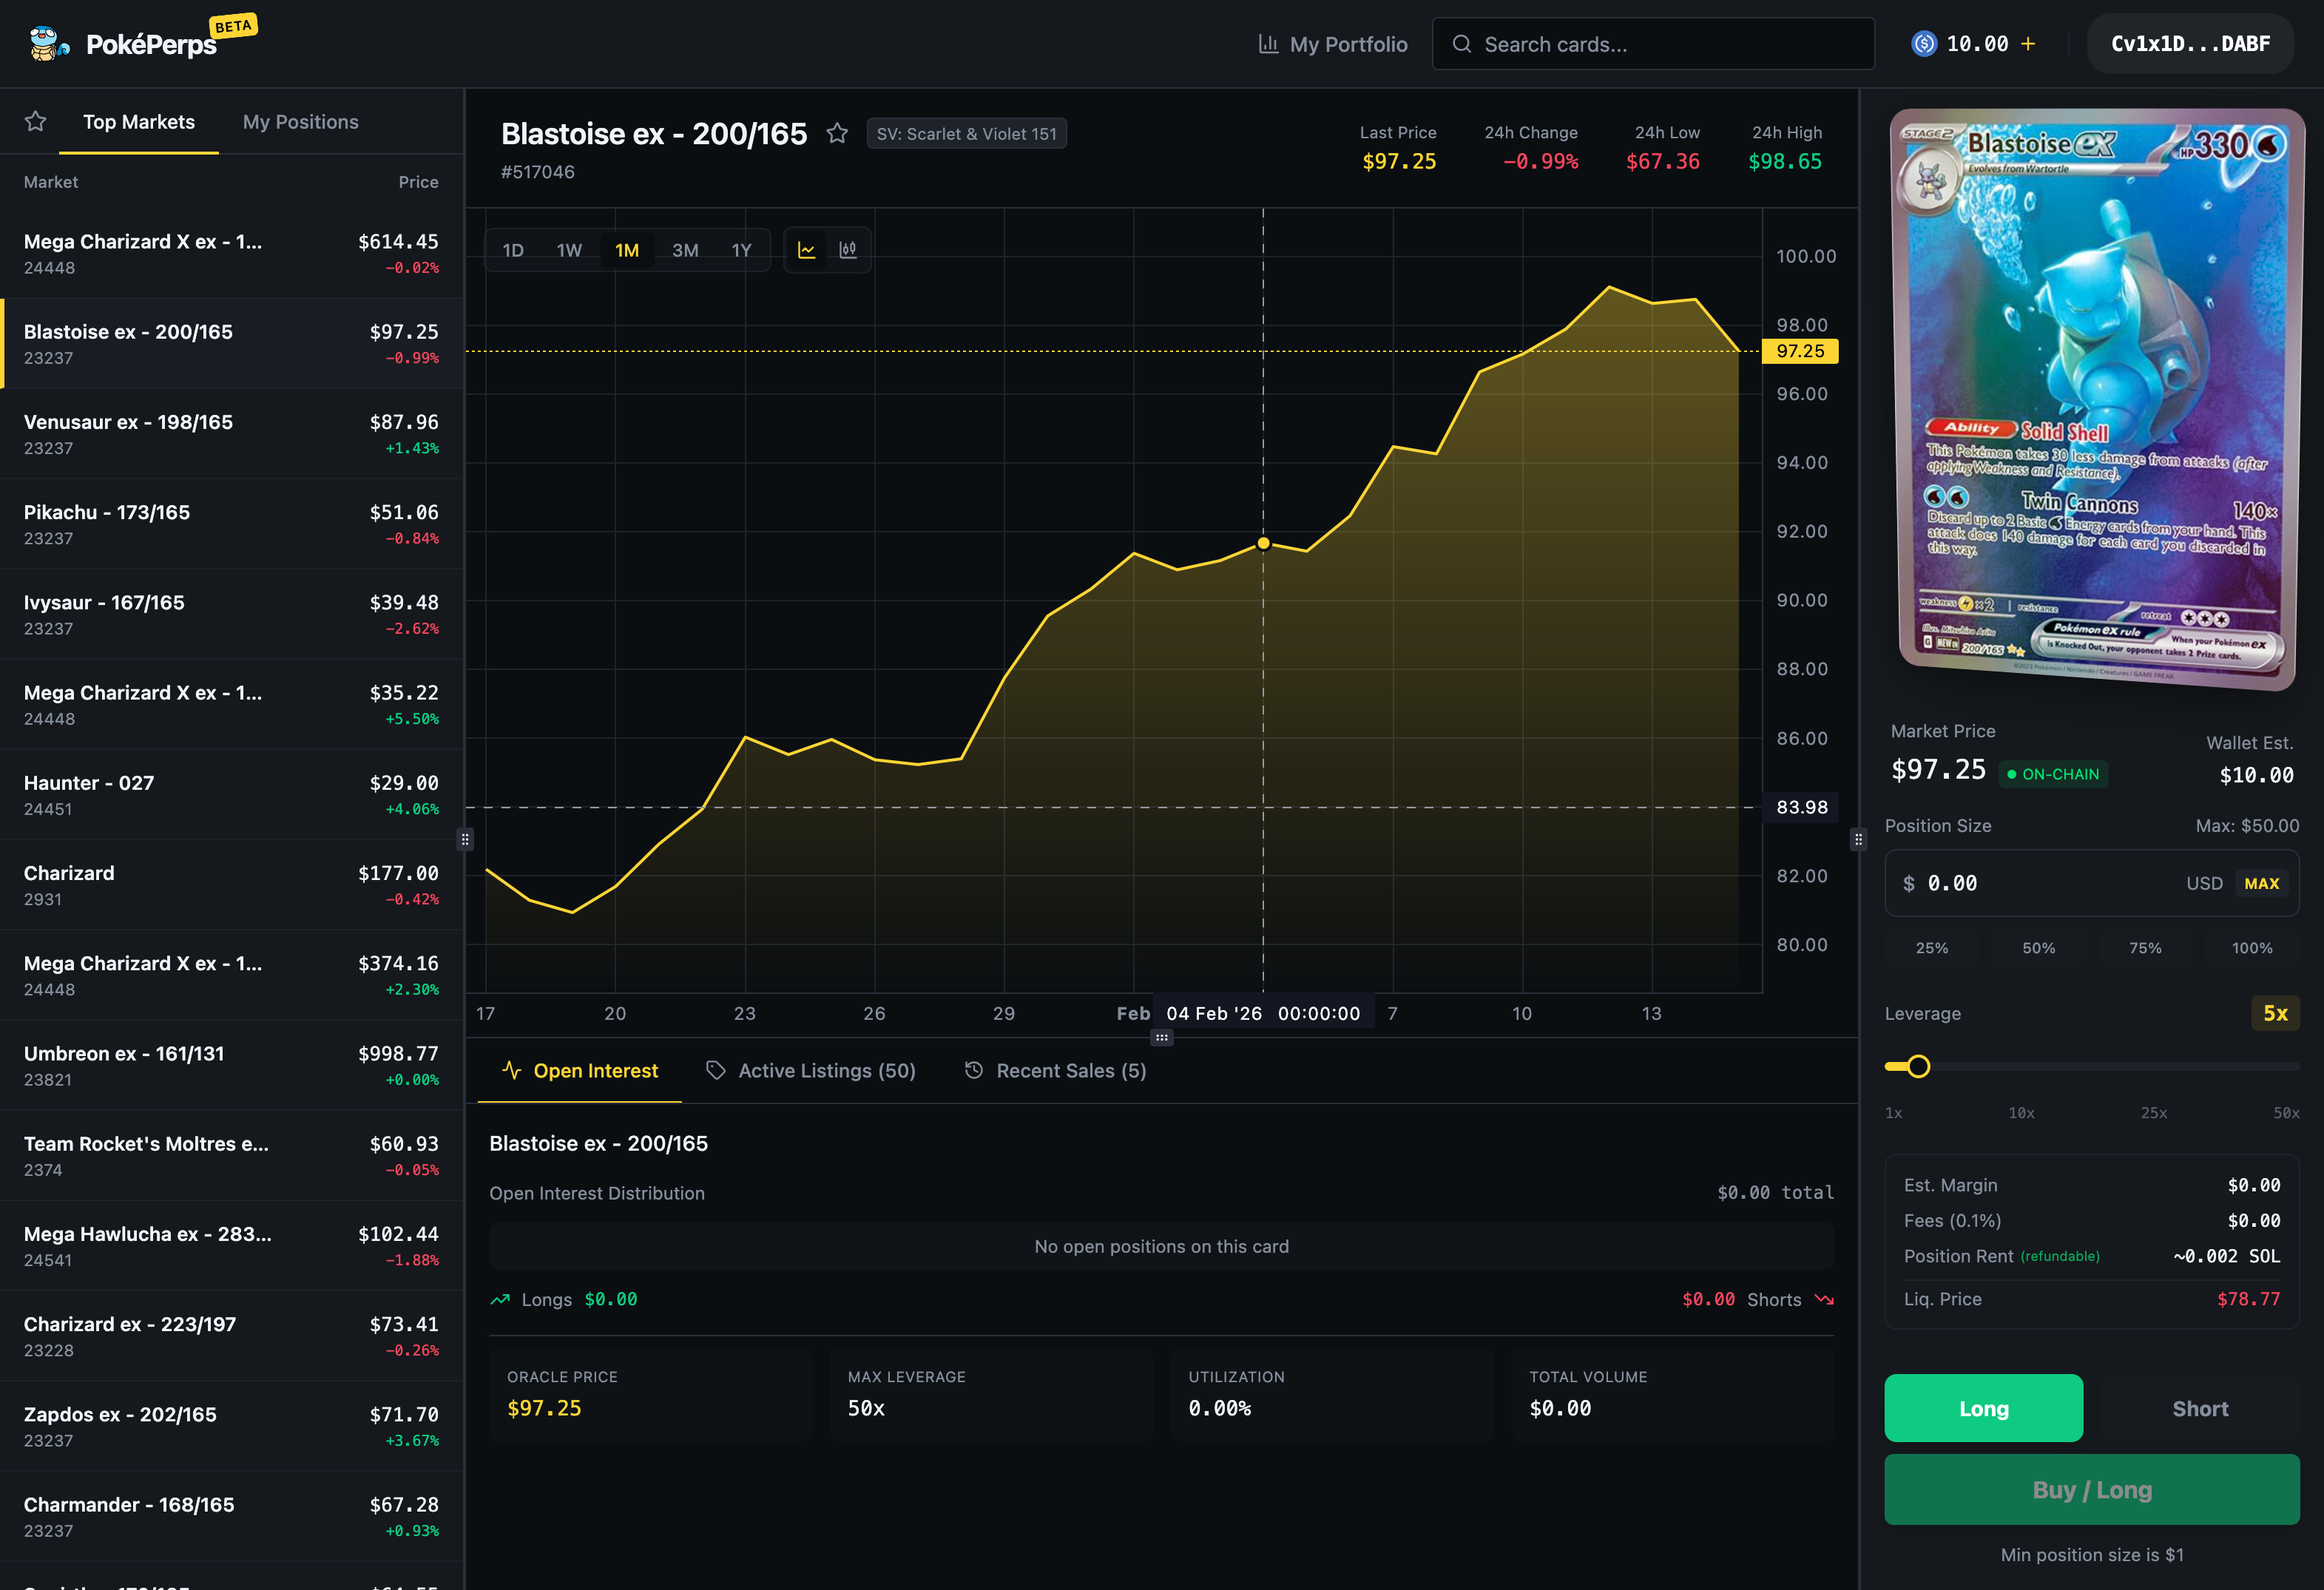
Task: Expand the Shorts distribution arrow
Action: [1824, 1299]
